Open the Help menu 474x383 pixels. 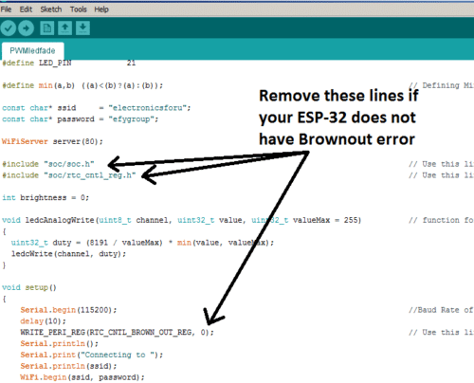coord(101,9)
